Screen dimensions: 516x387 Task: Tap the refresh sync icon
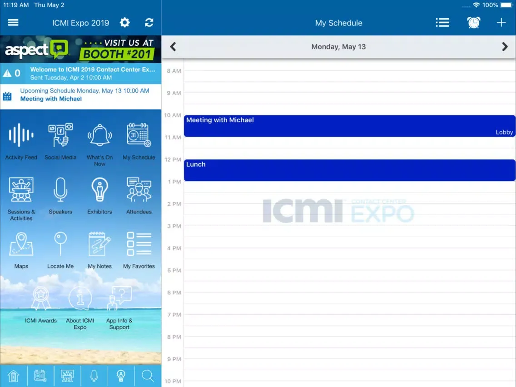pyautogui.click(x=149, y=22)
